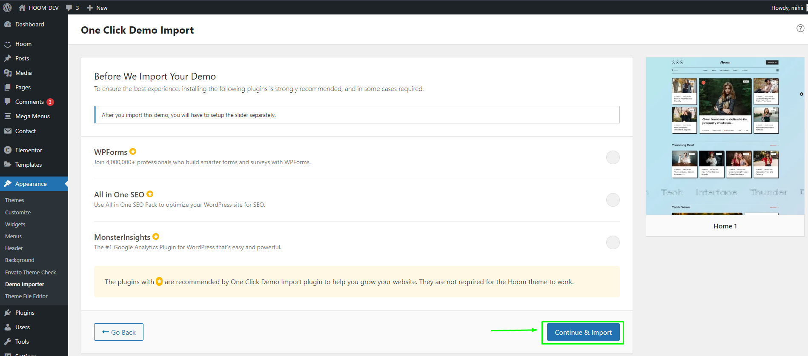Click the MonsterInsights plugin title
This screenshot has width=808, height=356.
pyautogui.click(x=122, y=237)
